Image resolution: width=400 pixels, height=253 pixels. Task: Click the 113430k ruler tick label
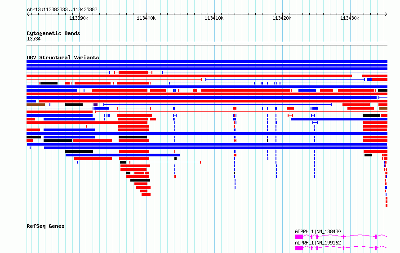[x=350, y=18]
